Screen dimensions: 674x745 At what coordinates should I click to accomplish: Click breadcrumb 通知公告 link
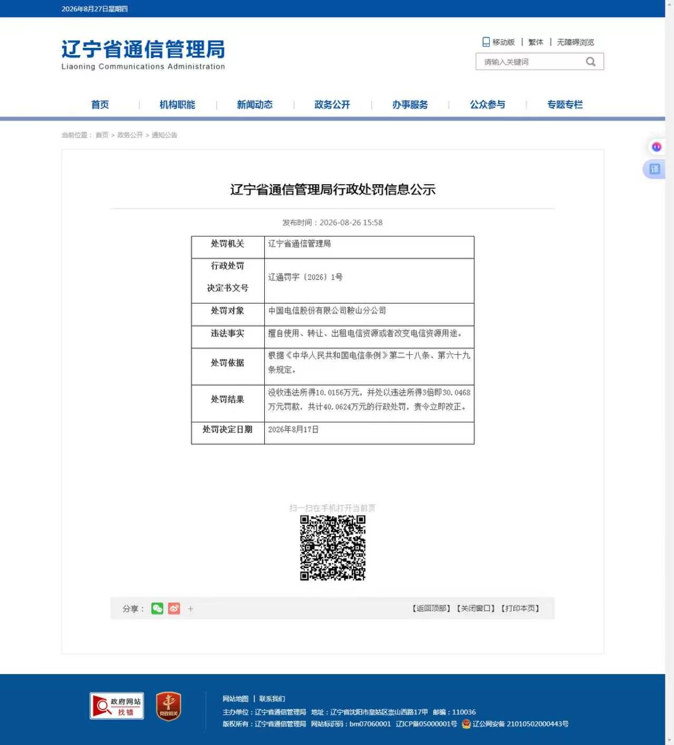164,135
